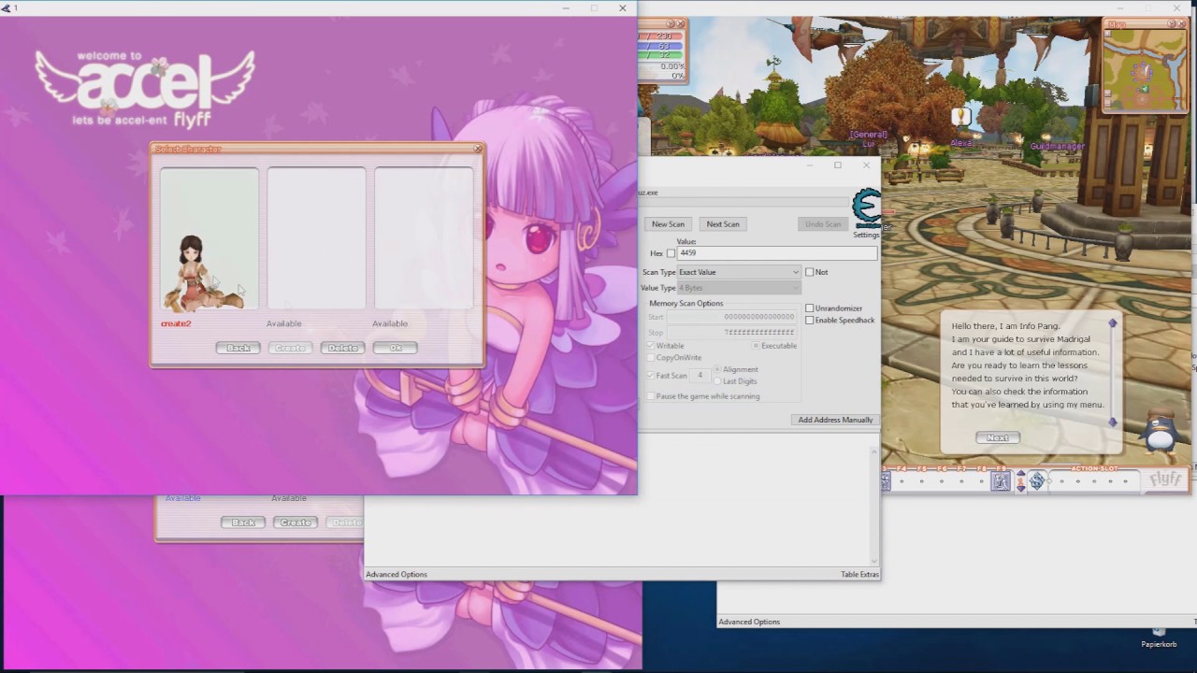The height and width of the screenshot is (673, 1197).
Task: Click the New Scan button
Action: click(668, 224)
